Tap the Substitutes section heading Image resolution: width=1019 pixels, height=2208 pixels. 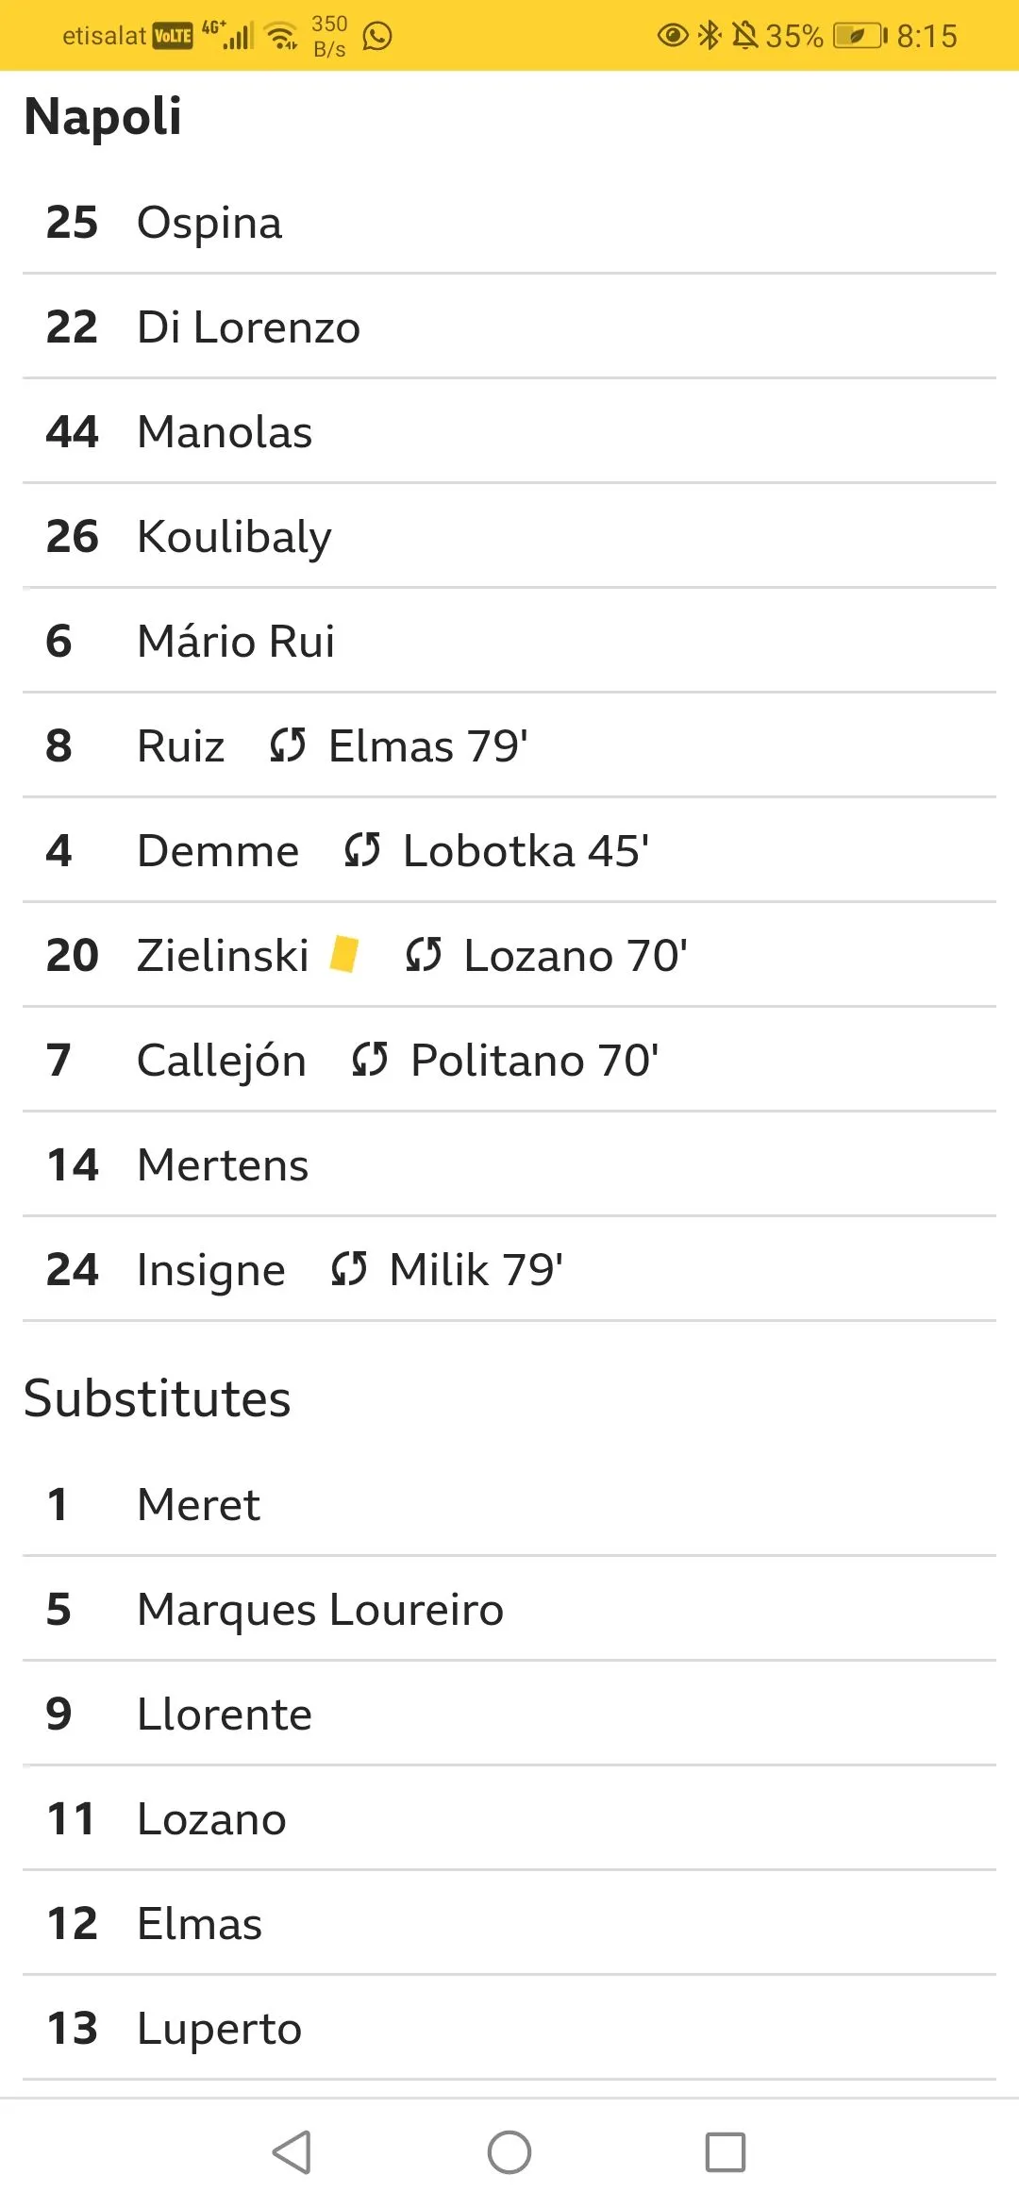[x=158, y=1398]
